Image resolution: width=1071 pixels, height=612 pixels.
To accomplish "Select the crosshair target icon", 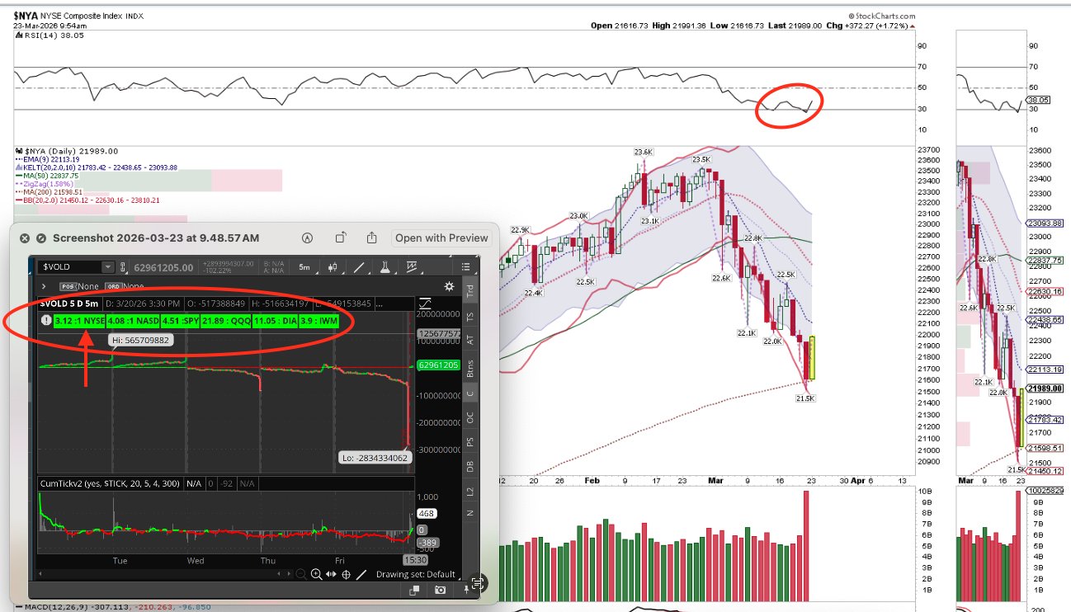I will pos(346,574).
